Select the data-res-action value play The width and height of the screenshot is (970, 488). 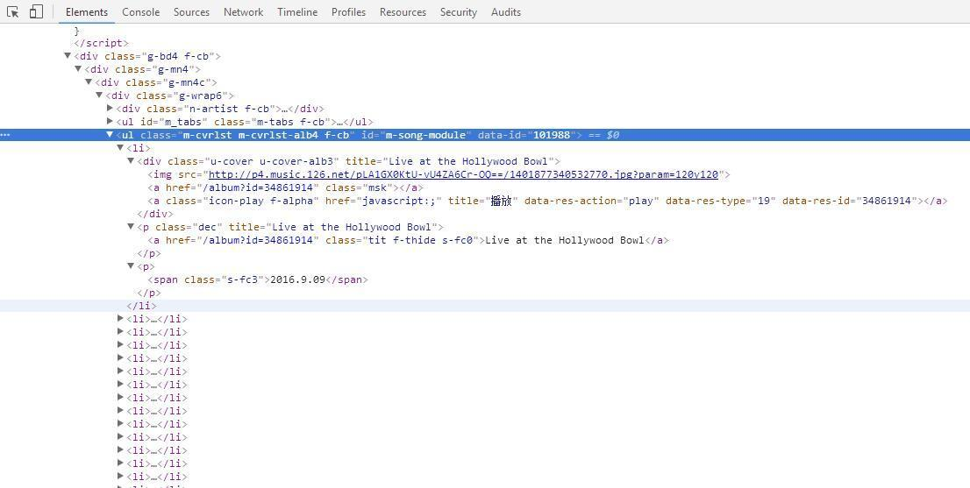tap(642, 201)
